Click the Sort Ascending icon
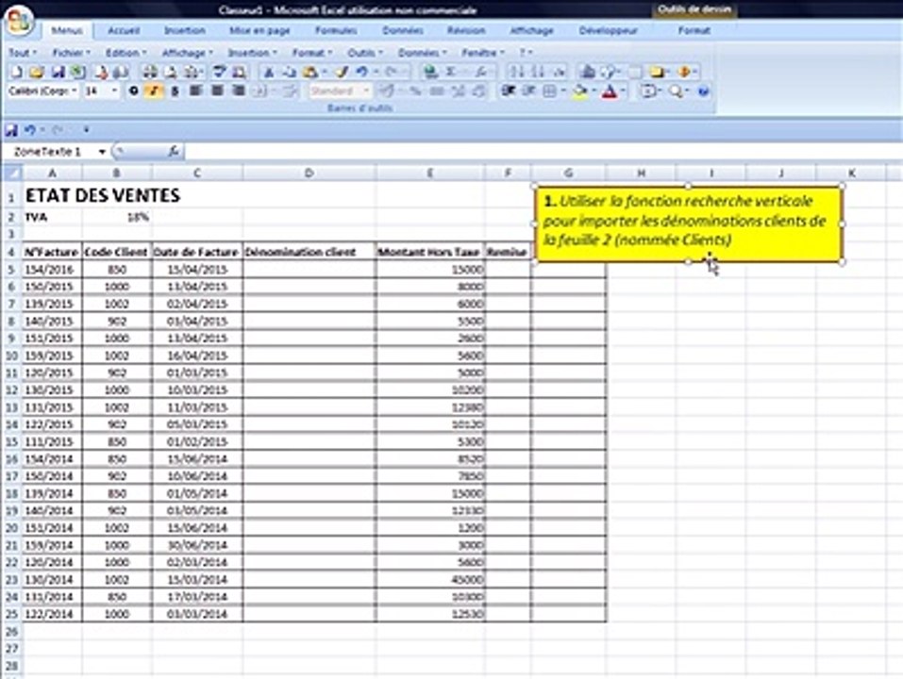This screenshot has width=903, height=679. pyautogui.click(x=516, y=72)
